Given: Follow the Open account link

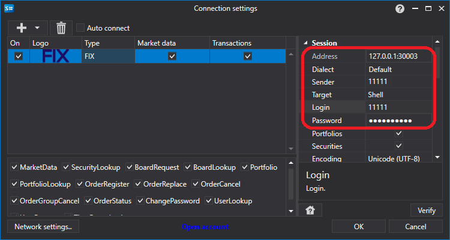Looking at the screenshot, I should [x=205, y=227].
